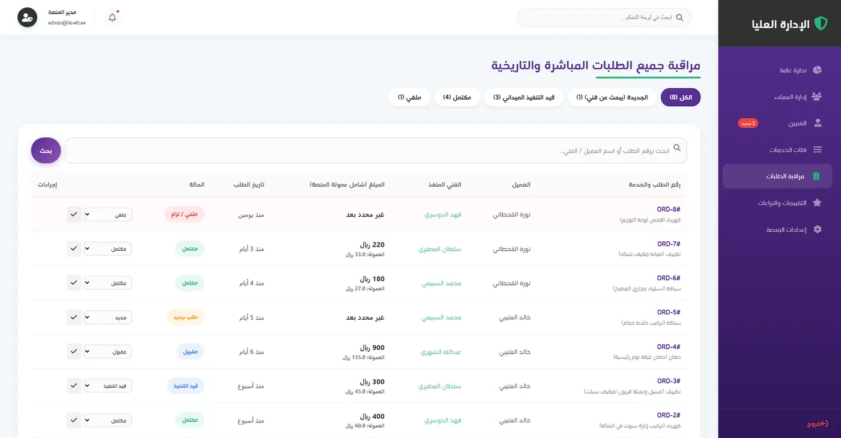Focus the order number search field

pyautogui.click(x=376, y=151)
